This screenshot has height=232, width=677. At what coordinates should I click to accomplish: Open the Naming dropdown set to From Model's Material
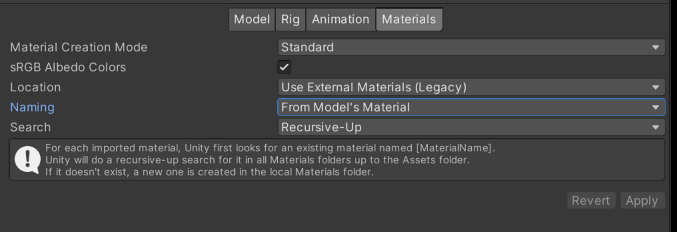[471, 107]
